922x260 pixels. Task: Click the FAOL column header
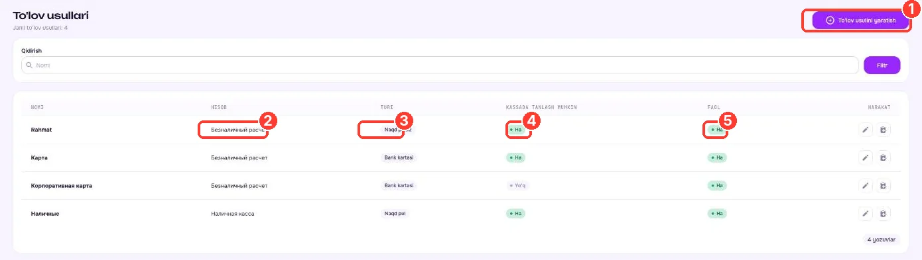pyautogui.click(x=714, y=107)
